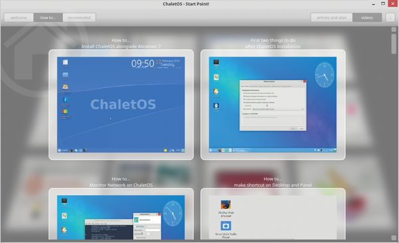The height and width of the screenshot is (243, 399).
Task: Click the title 'make shortcut on Desktop and Panel'
Action: [x=273, y=185]
